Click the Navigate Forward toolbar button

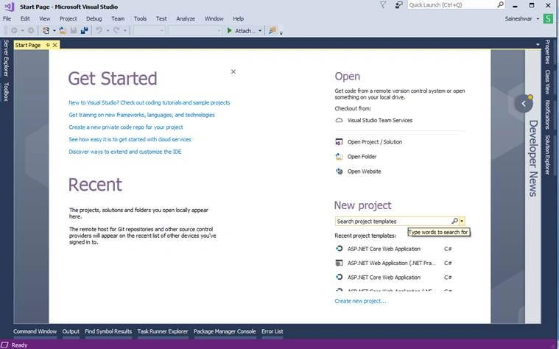[31, 31]
